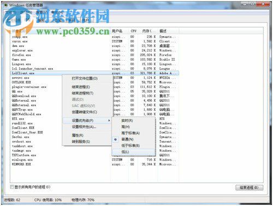This screenshot has width=273, height=206.
Task: Select the QQPCTray.exe process row
Action: [x=37, y=110]
